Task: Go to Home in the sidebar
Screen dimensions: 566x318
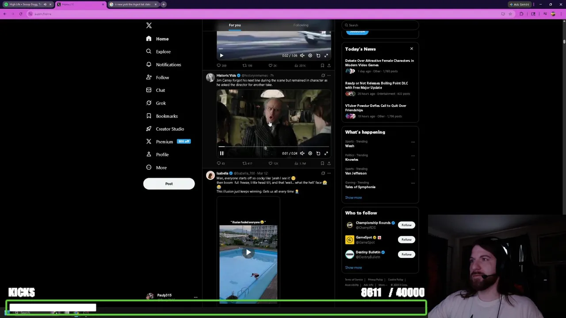Action: (157, 39)
